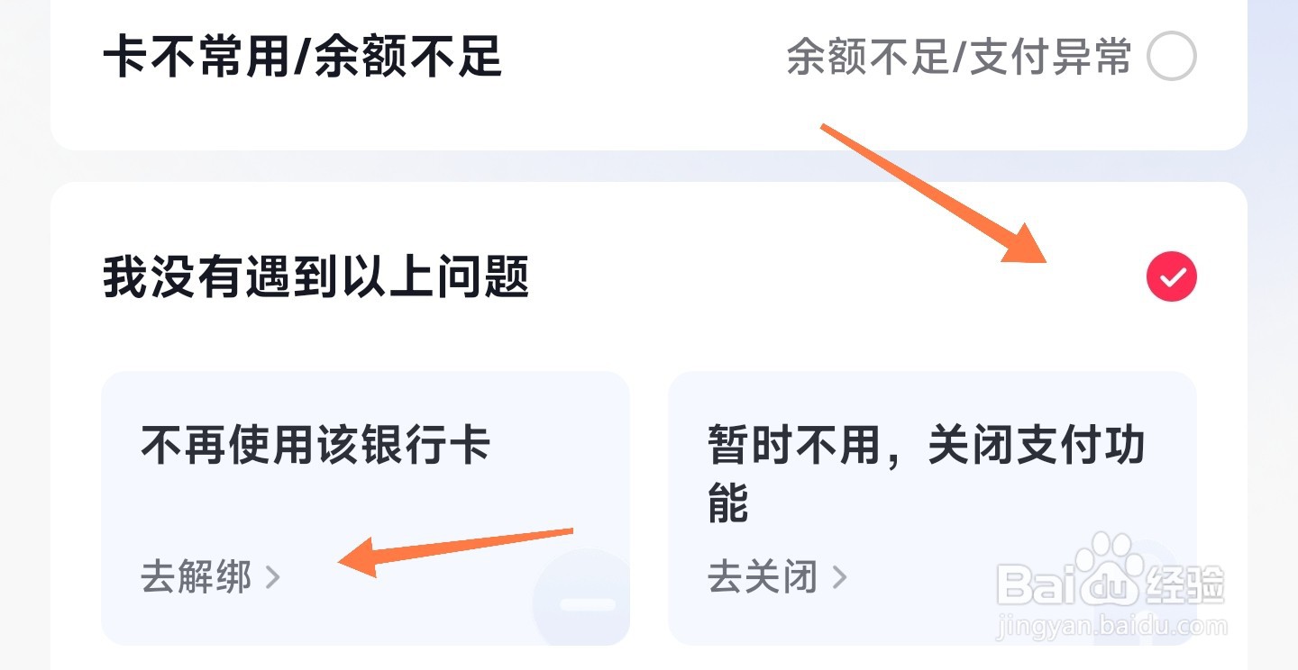Click the orange arrow pointing at 去解绑
The image size is (1298, 670).
pyautogui.click(x=455, y=548)
